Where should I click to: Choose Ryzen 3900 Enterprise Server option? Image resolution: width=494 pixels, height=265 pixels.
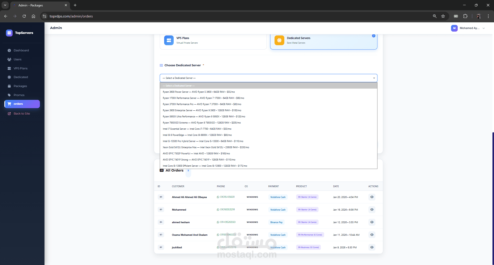pos(269,110)
